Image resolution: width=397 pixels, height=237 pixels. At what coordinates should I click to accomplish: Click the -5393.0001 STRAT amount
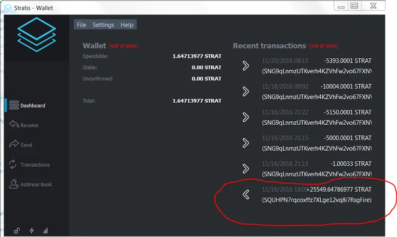(x=347, y=61)
